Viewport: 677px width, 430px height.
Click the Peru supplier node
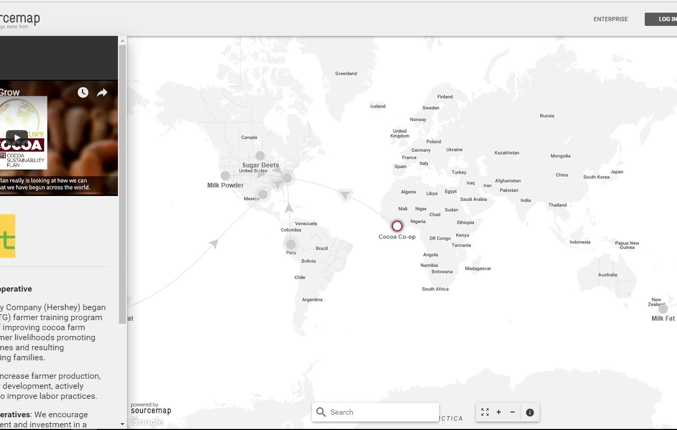pyautogui.click(x=291, y=245)
